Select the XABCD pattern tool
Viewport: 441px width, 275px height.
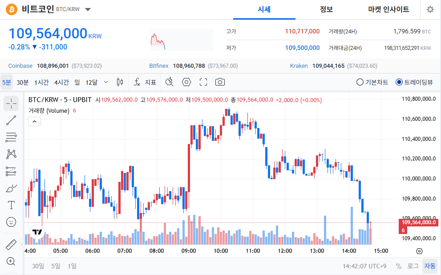pyautogui.click(x=11, y=154)
